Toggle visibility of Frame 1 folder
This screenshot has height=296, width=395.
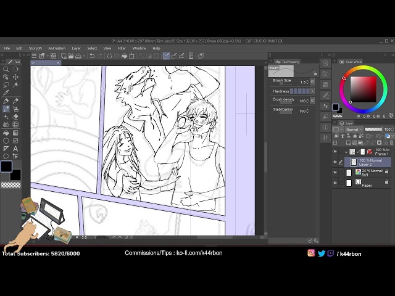(335, 152)
